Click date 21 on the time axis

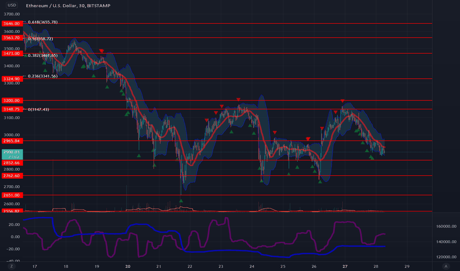[x=159, y=266]
